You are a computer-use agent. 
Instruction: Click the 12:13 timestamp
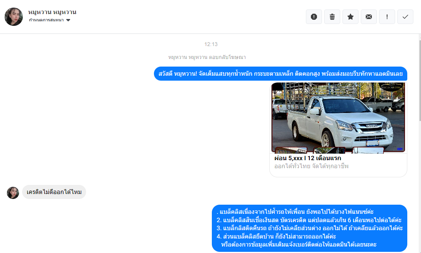(211, 44)
